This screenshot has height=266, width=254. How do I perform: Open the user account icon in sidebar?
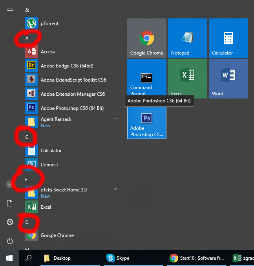click(9, 184)
